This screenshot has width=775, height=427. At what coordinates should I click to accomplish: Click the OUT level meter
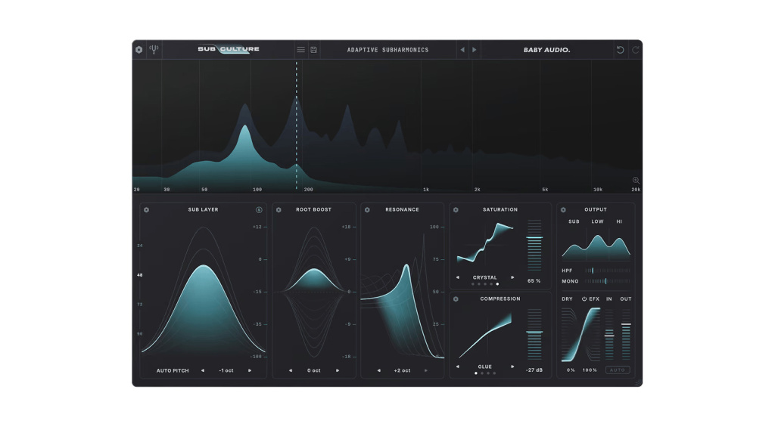[x=626, y=335]
